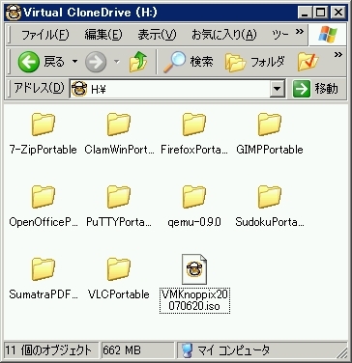
Task: Click the My Computer status bar icon
Action: tap(187, 350)
